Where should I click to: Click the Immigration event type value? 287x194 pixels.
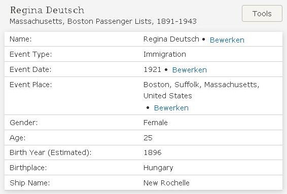point(165,54)
